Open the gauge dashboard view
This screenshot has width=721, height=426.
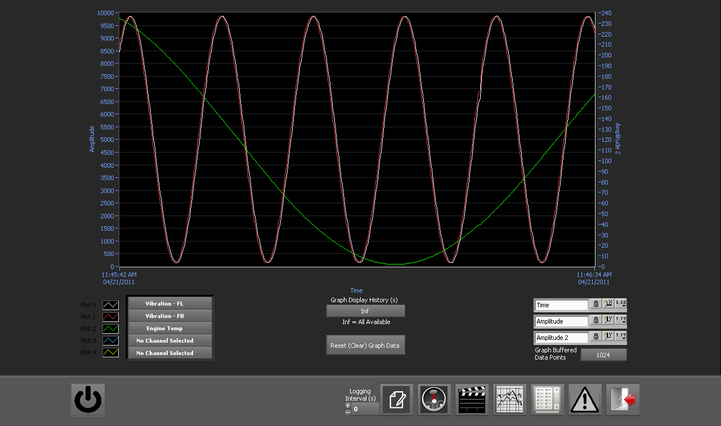(x=435, y=400)
